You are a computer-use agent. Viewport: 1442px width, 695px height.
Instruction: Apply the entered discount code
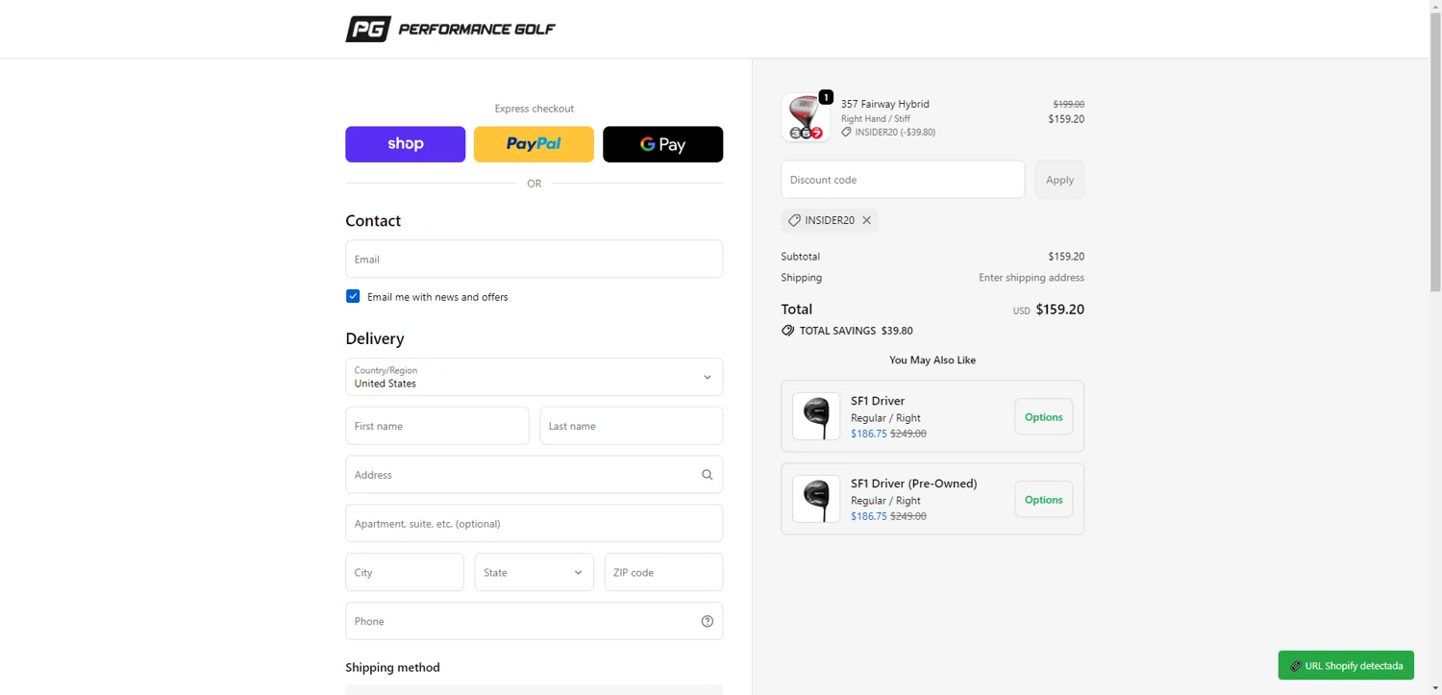tap(1059, 180)
